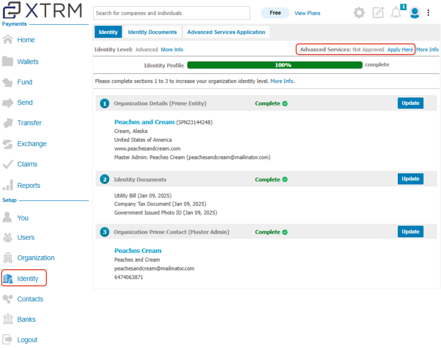The image size is (441, 348).
Task: Switch to the Identity tab
Action: click(108, 32)
